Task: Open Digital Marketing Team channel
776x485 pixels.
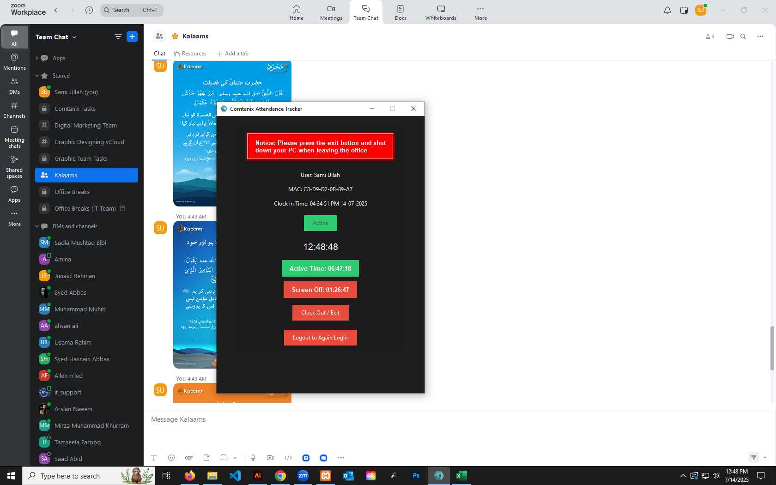Action: coord(86,126)
